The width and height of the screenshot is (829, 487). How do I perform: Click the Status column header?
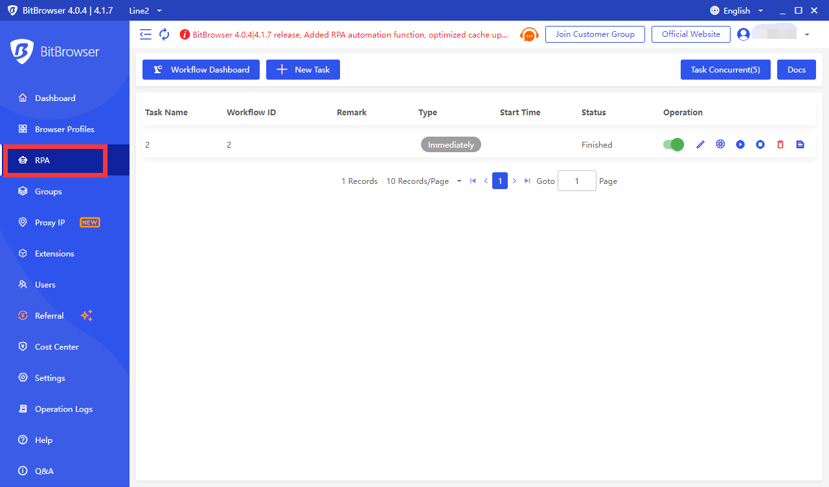594,112
